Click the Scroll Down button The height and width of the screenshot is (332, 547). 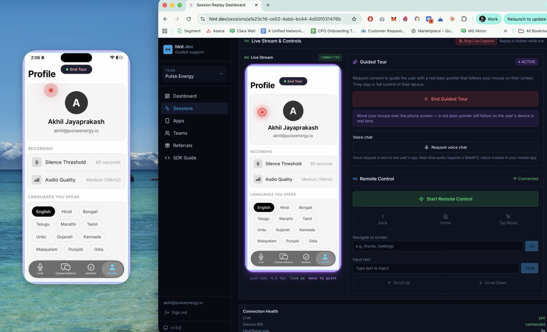point(493,283)
